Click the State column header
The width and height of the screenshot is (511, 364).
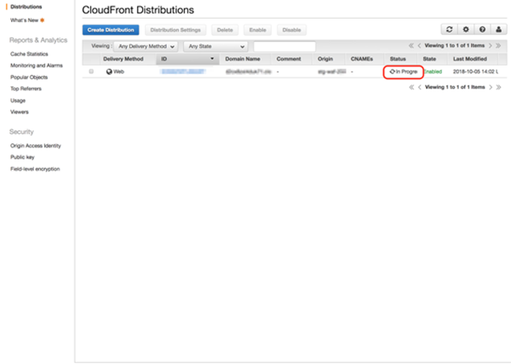coord(429,59)
